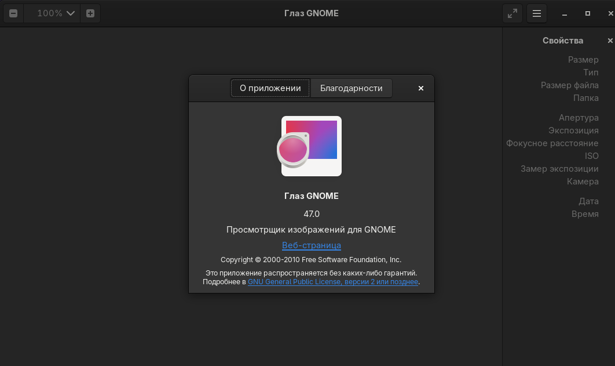The image size is (615, 366).
Task: Click the Размер label in properties
Action: [583, 60]
